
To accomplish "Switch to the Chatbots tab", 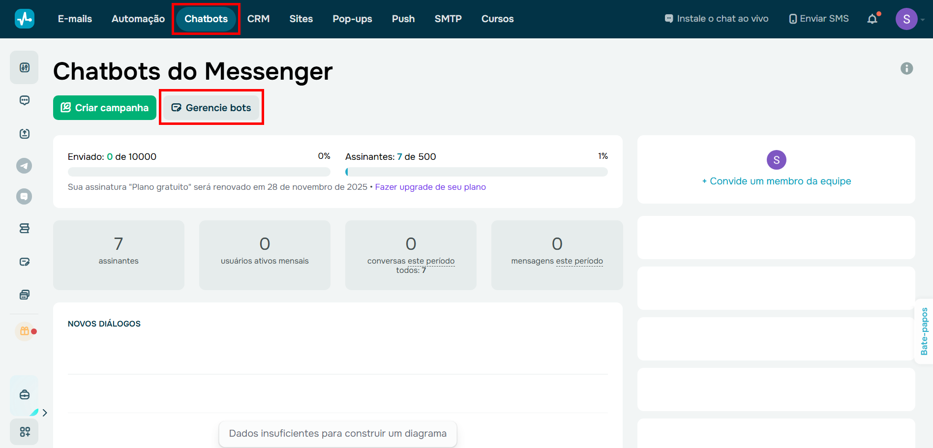I will (x=205, y=19).
